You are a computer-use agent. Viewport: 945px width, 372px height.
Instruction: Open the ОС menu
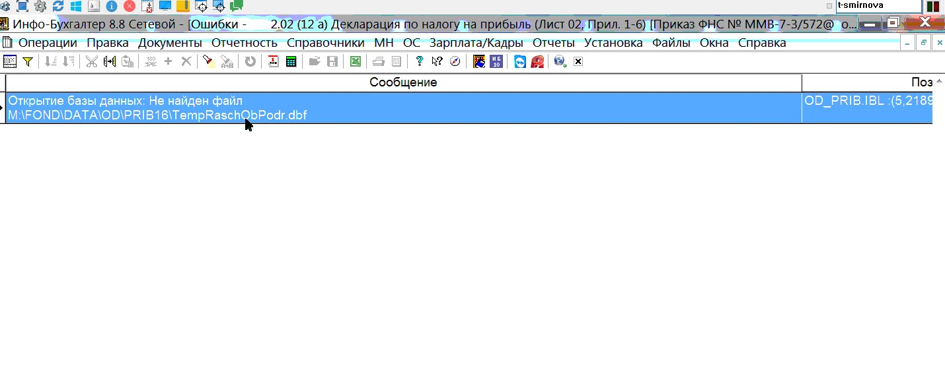click(x=412, y=43)
